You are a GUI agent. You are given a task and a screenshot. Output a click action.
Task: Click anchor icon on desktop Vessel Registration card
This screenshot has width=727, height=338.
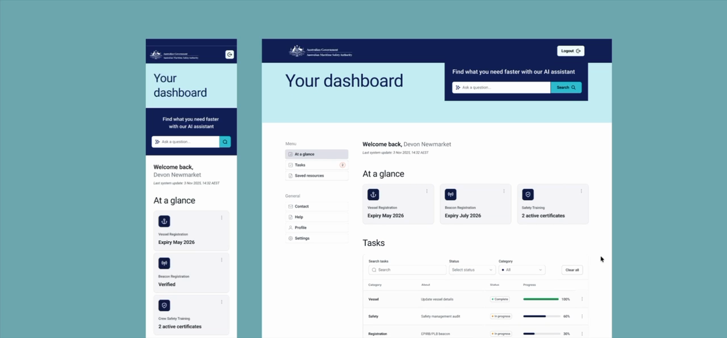(373, 195)
